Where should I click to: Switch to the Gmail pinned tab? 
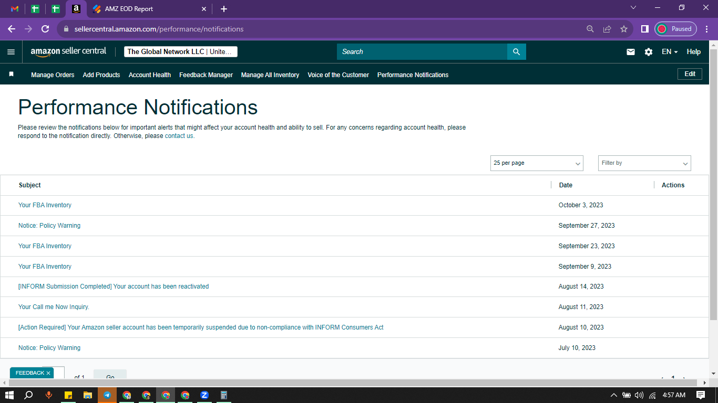[15, 9]
